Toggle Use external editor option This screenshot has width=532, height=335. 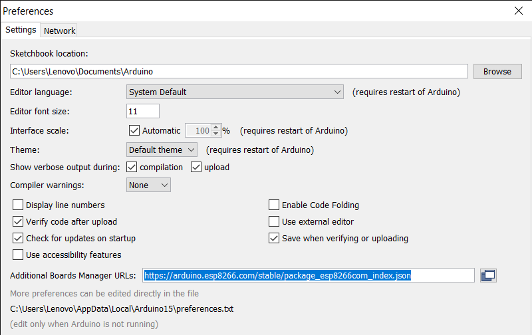(274, 222)
